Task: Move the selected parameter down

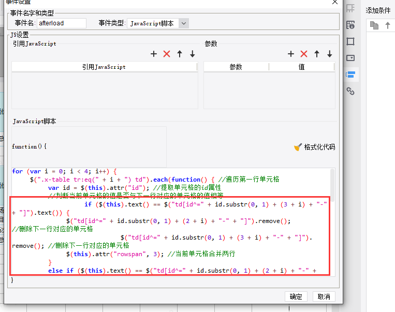Action: [x=329, y=54]
